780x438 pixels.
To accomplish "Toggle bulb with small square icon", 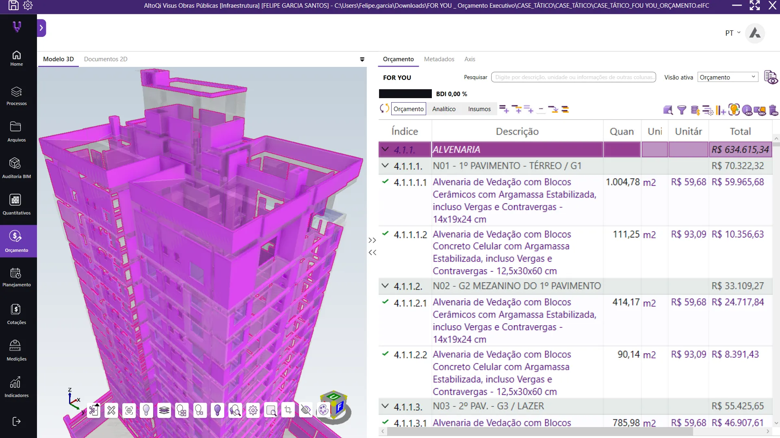I will 199,411.
